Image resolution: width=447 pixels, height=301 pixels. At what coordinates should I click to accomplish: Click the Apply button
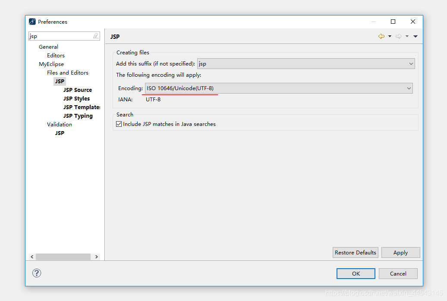pyautogui.click(x=400, y=253)
